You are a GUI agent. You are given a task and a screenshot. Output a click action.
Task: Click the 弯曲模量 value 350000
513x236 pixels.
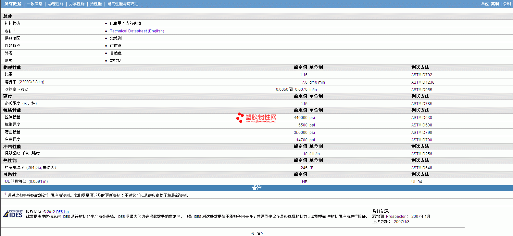[301, 133]
